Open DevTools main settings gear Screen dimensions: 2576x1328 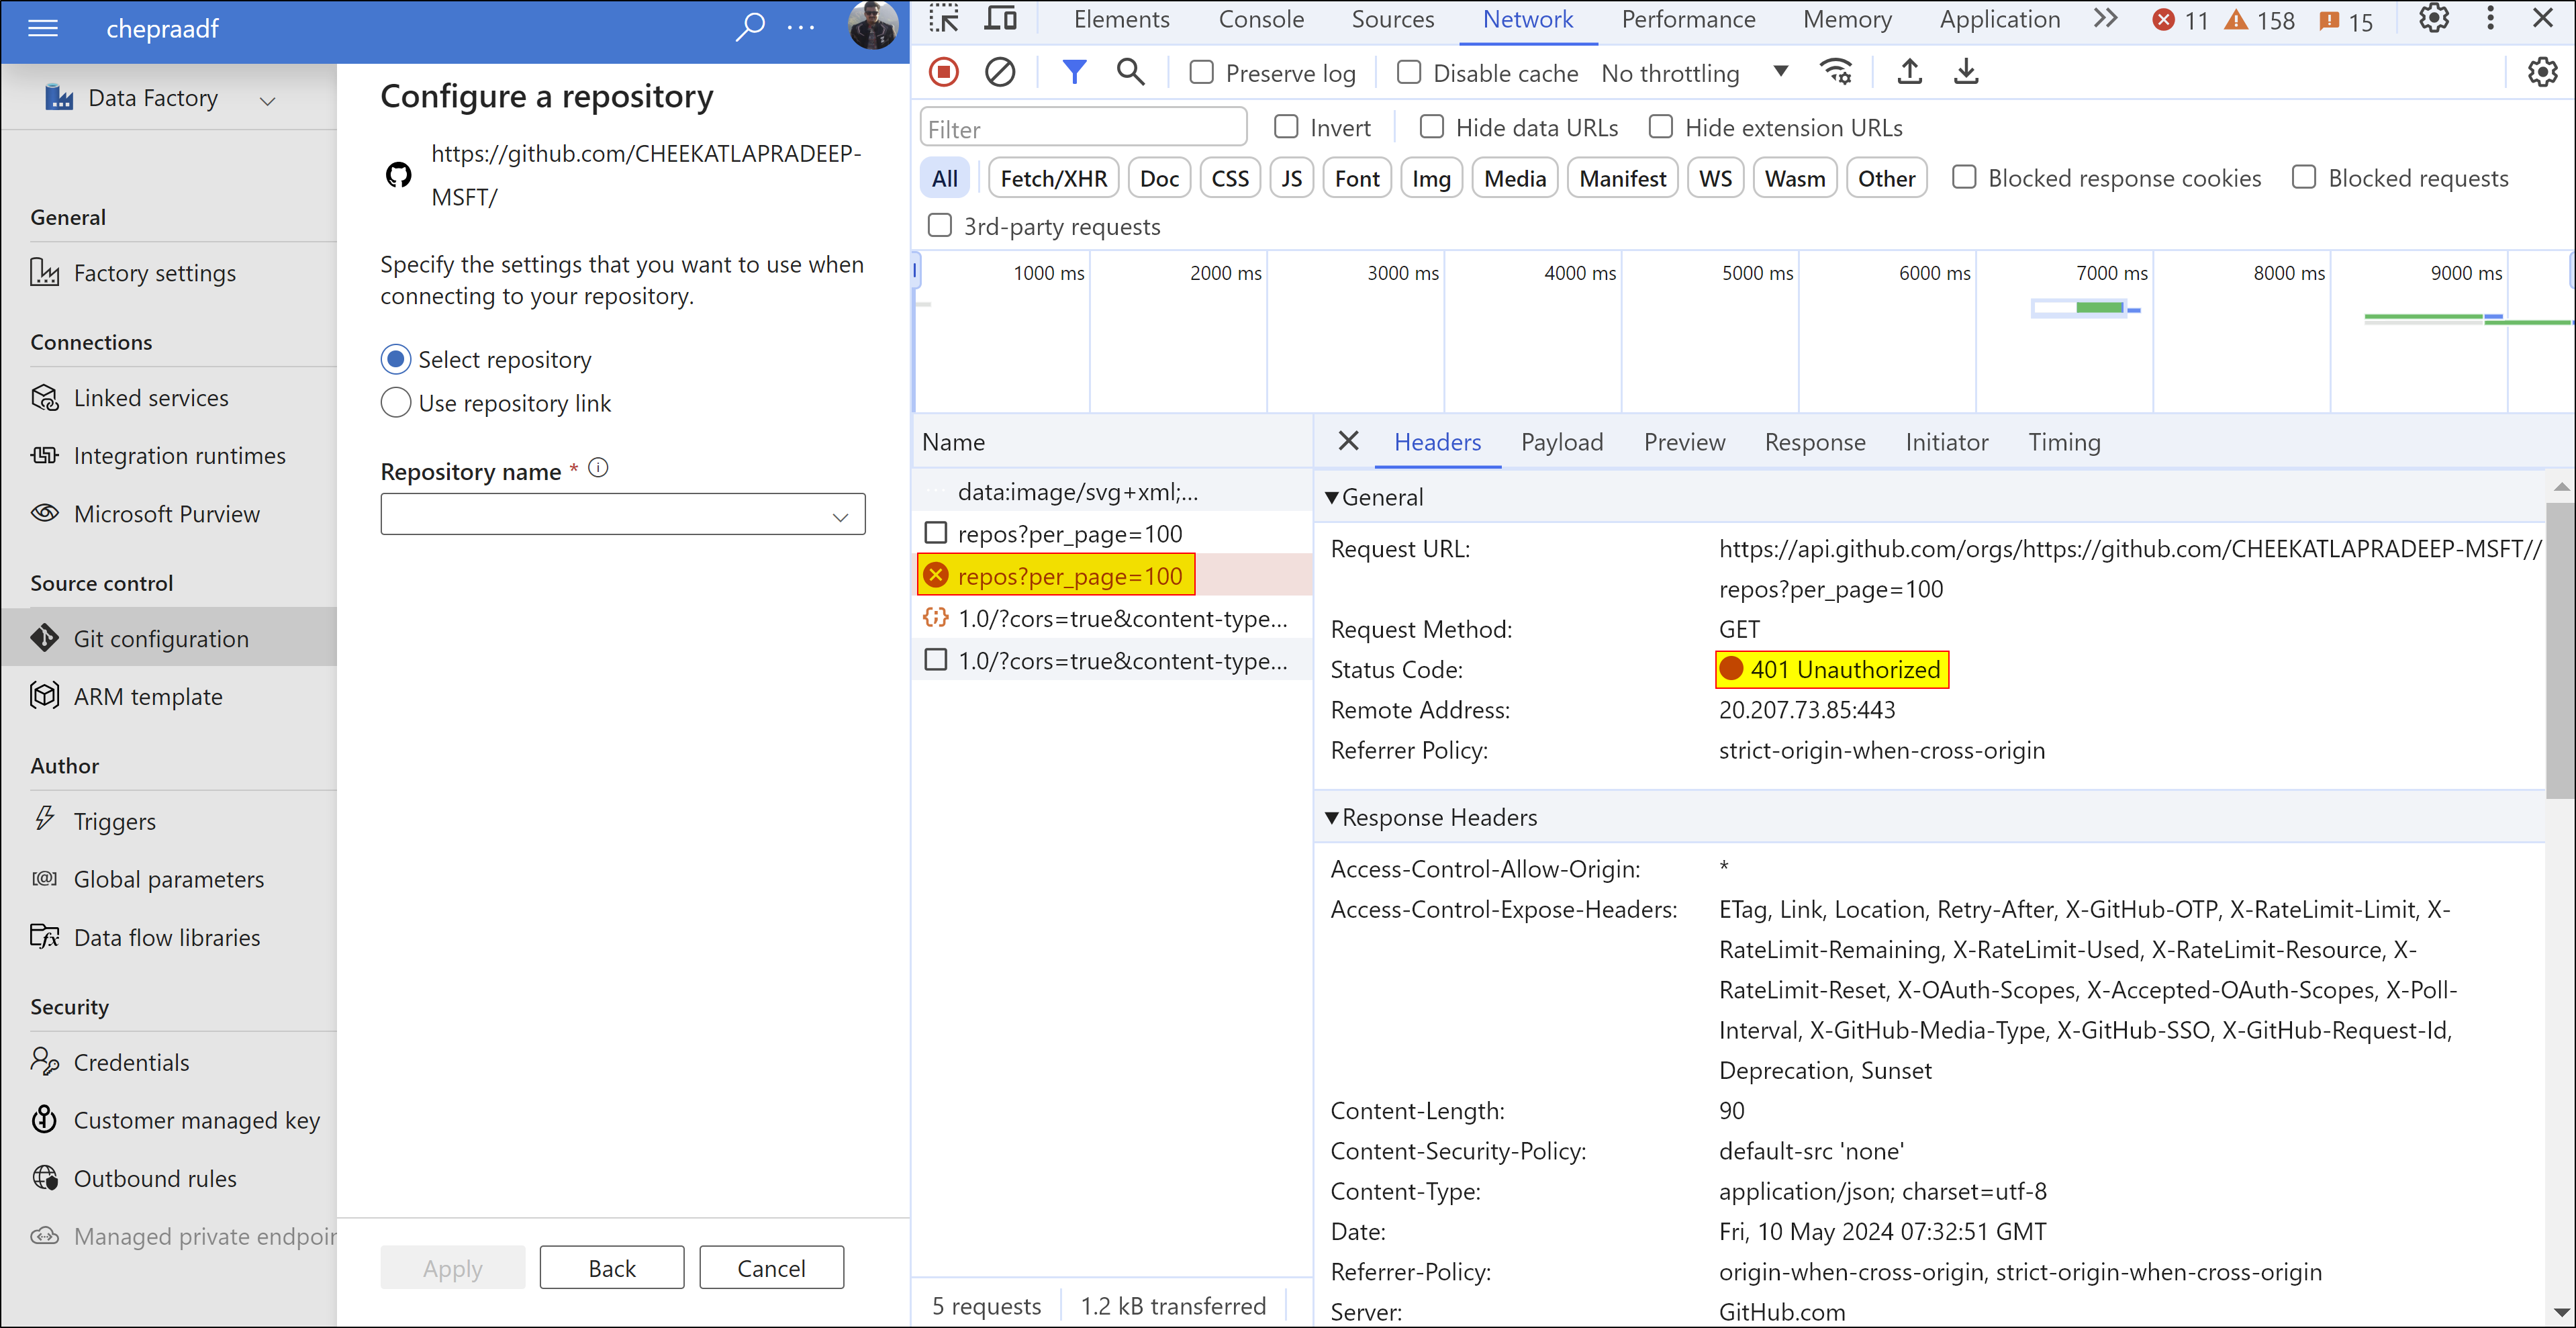click(x=2433, y=19)
